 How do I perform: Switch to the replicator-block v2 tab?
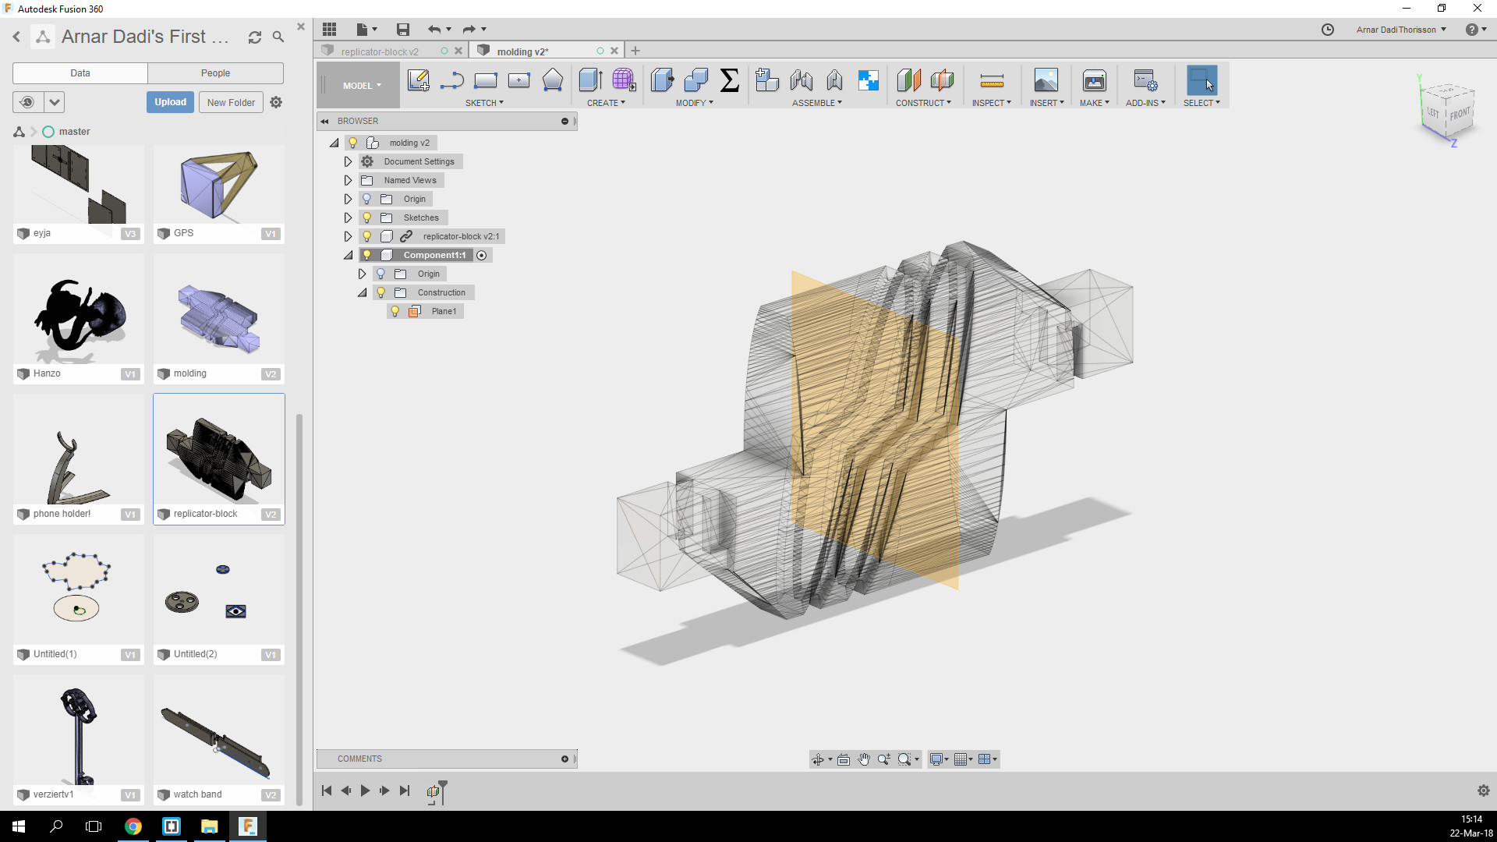point(380,51)
